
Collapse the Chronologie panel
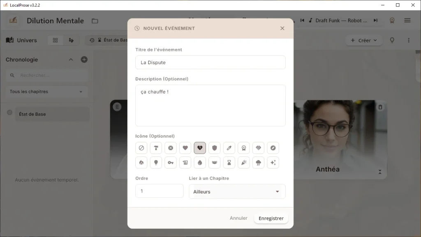coord(71,60)
